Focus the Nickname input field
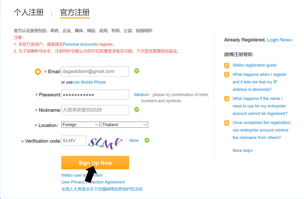 coord(95,110)
